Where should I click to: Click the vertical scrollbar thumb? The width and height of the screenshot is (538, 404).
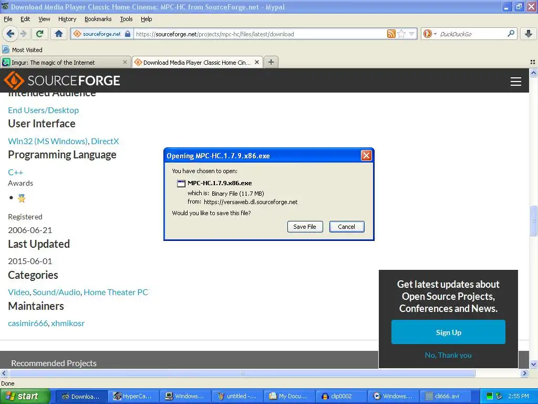(x=533, y=220)
